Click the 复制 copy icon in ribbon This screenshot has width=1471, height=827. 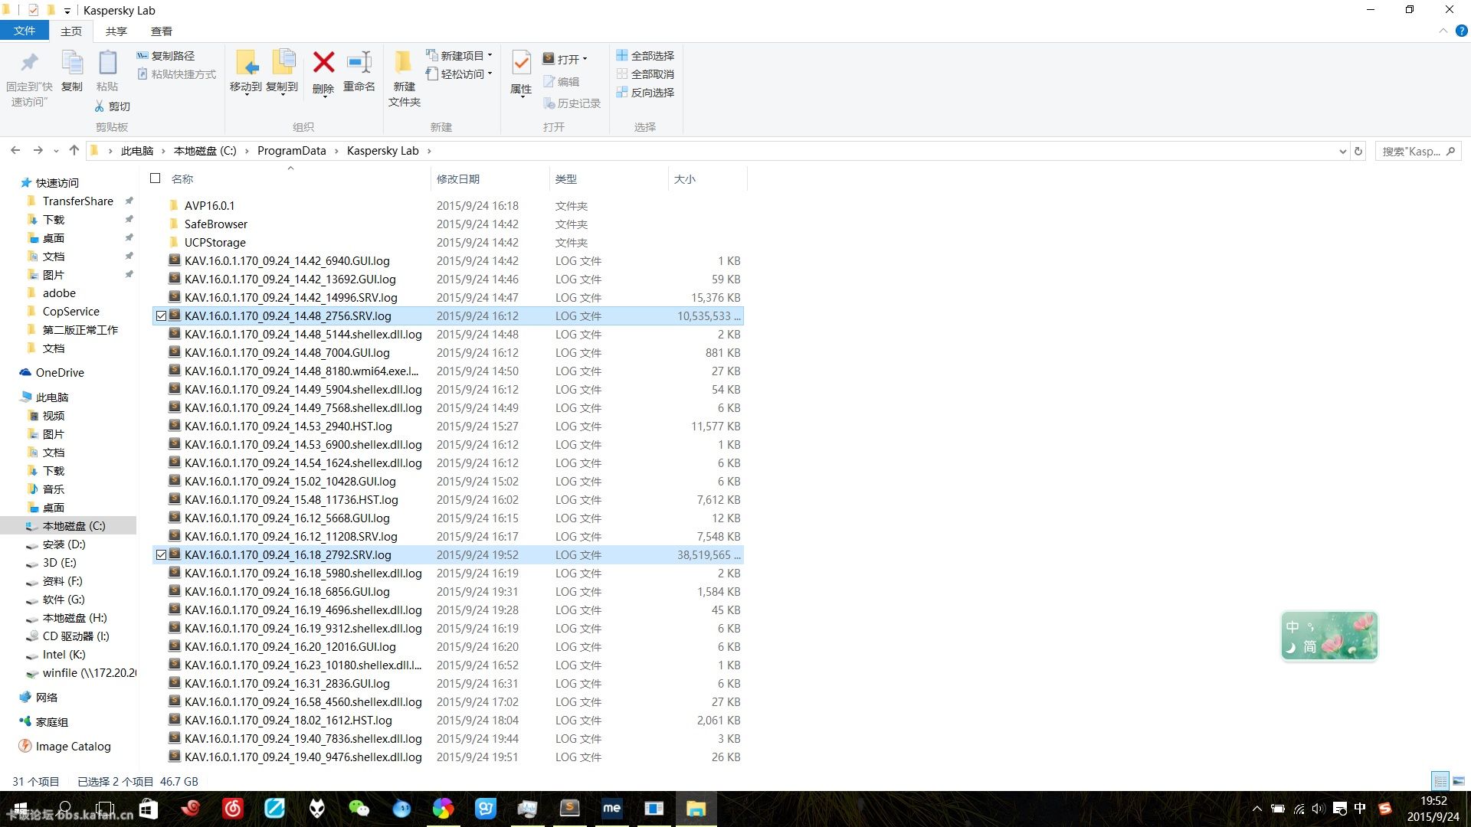[72, 63]
